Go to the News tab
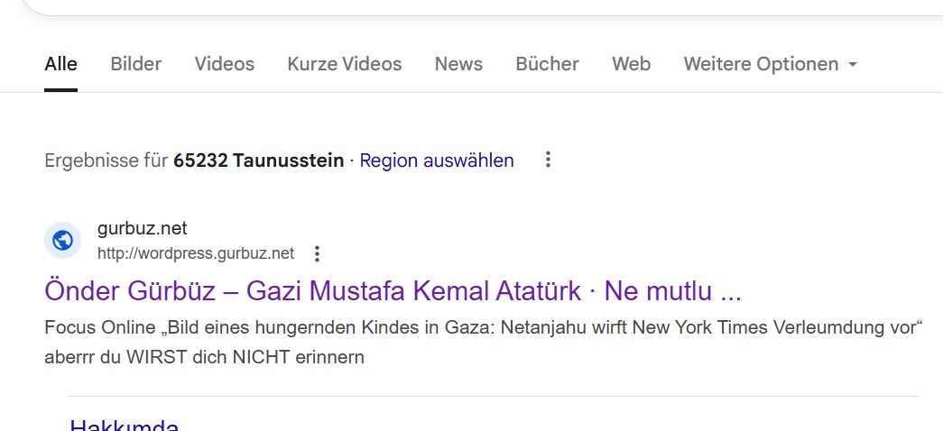The image size is (943, 431). point(458,64)
